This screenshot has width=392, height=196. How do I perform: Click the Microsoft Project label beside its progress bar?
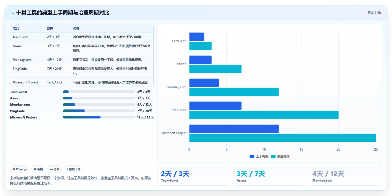(24, 117)
